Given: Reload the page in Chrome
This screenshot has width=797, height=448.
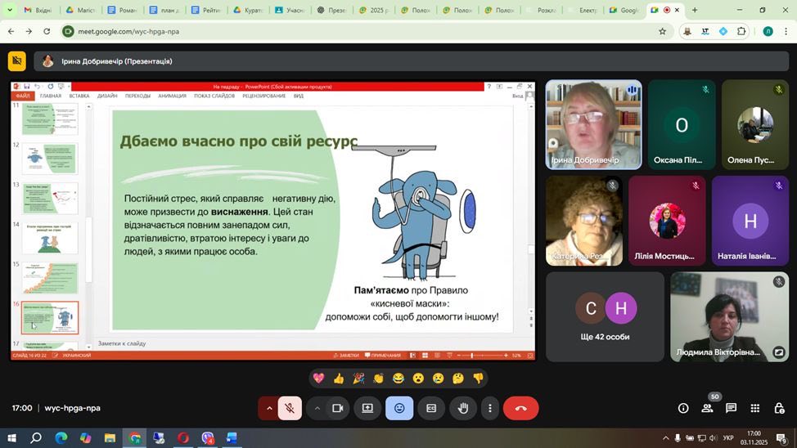Looking at the screenshot, I should pos(47,32).
